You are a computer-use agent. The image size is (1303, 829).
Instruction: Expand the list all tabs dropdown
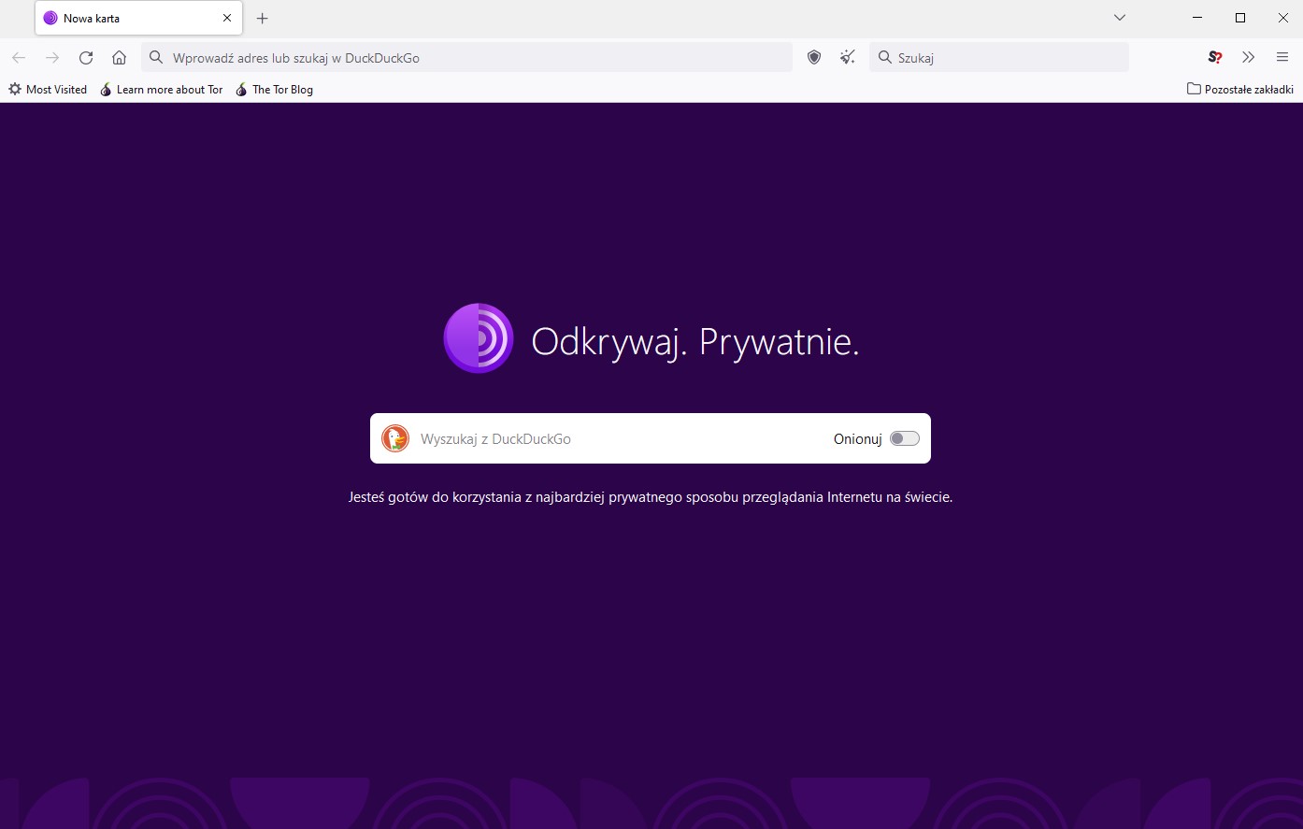point(1120,18)
